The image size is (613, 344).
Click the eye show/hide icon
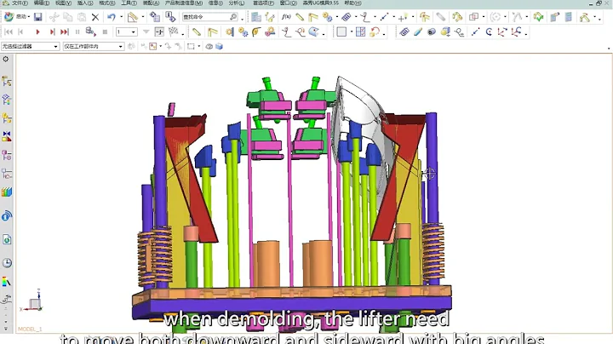point(209,46)
